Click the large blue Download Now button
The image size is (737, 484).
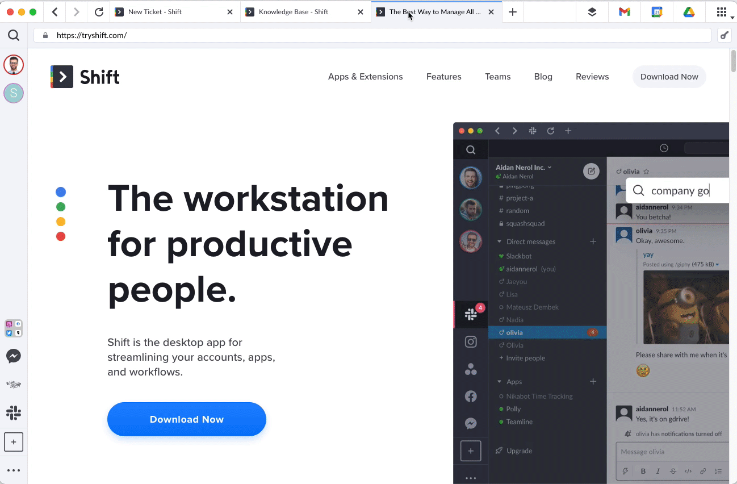[x=187, y=419]
